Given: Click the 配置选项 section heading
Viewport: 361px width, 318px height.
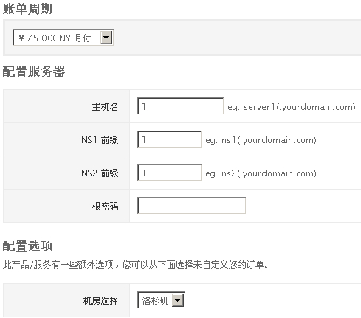Looking at the screenshot, I should pyautogui.click(x=27, y=246).
